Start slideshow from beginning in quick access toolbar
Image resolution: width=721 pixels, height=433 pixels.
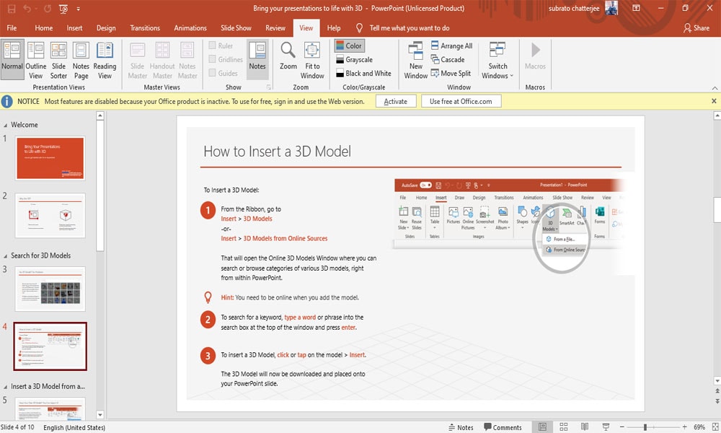point(64,8)
